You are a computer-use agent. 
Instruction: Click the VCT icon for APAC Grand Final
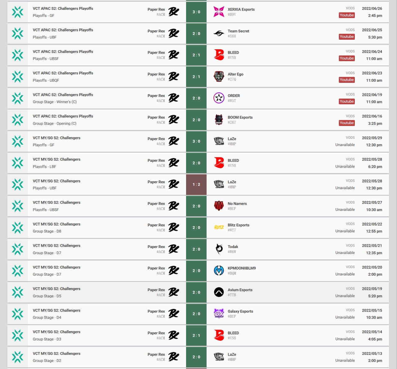point(17,12)
